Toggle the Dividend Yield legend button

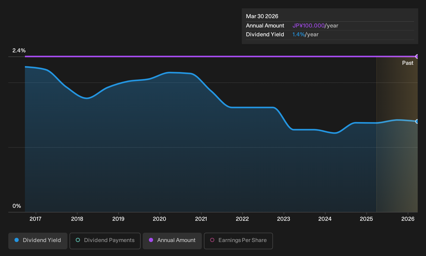tap(38, 241)
